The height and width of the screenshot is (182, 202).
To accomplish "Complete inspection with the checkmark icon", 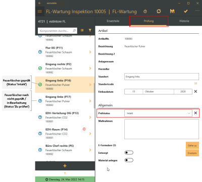I will 186,11.
